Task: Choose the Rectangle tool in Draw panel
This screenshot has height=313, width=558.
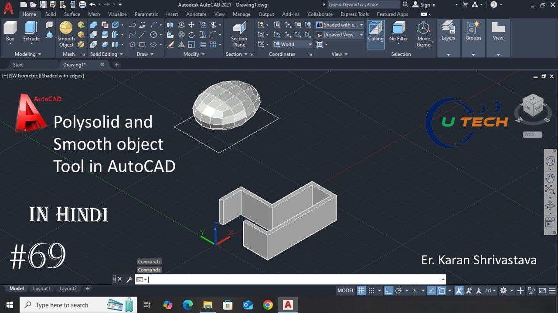Action: 143,44
